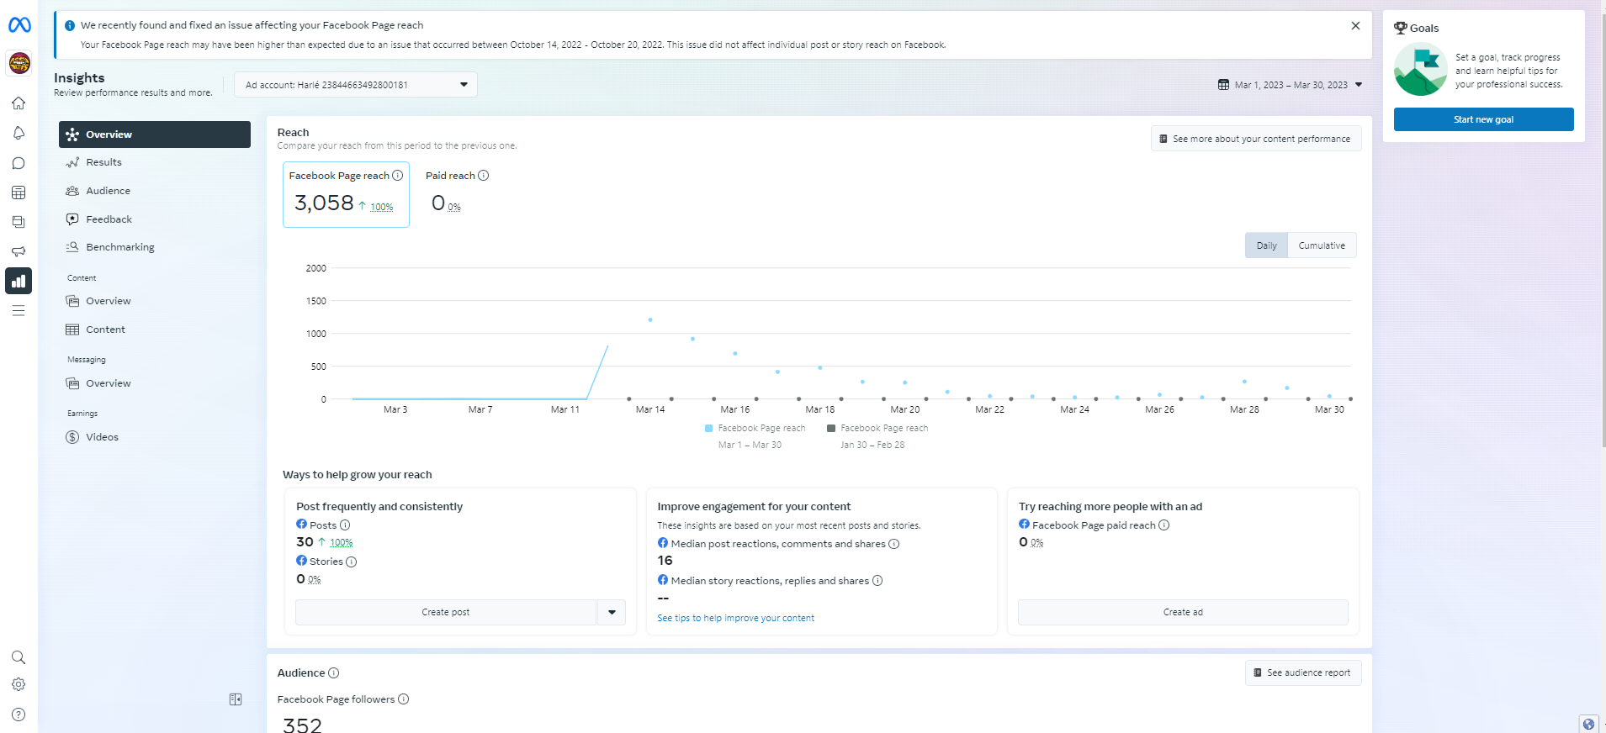Open tips to improve your content link
The image size is (1606, 733).
735,618
